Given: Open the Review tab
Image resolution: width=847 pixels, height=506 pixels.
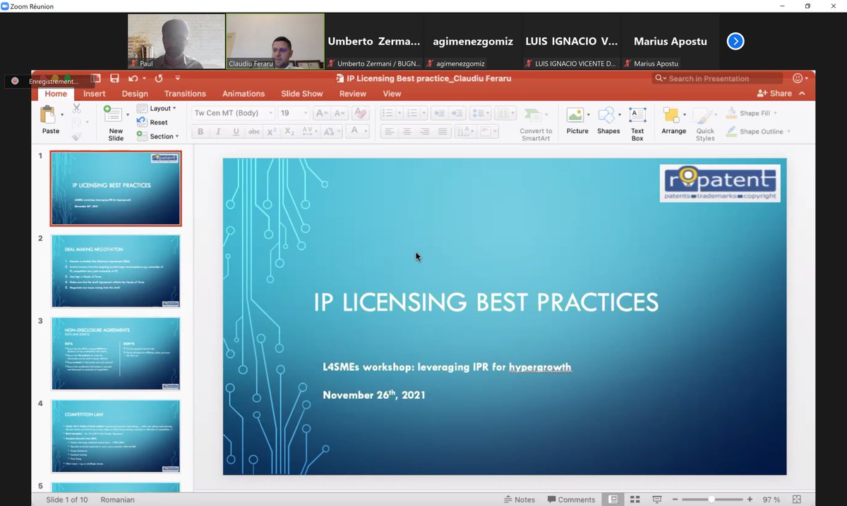Looking at the screenshot, I should (353, 94).
